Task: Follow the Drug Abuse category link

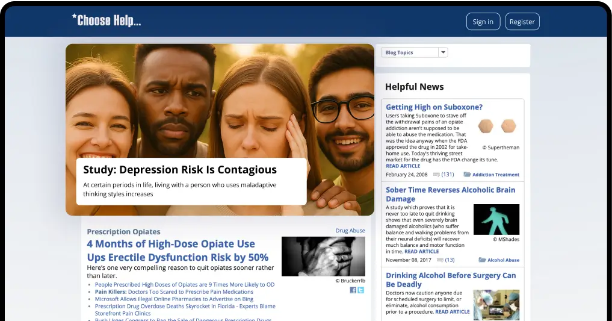Action: pyautogui.click(x=350, y=231)
